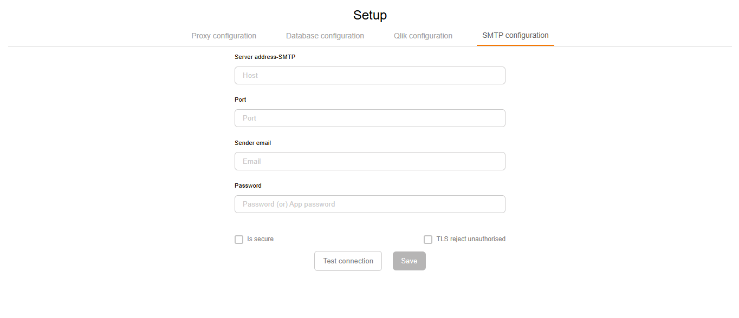This screenshot has width=739, height=318.
Task: Click the Sender email label
Action: (x=252, y=143)
